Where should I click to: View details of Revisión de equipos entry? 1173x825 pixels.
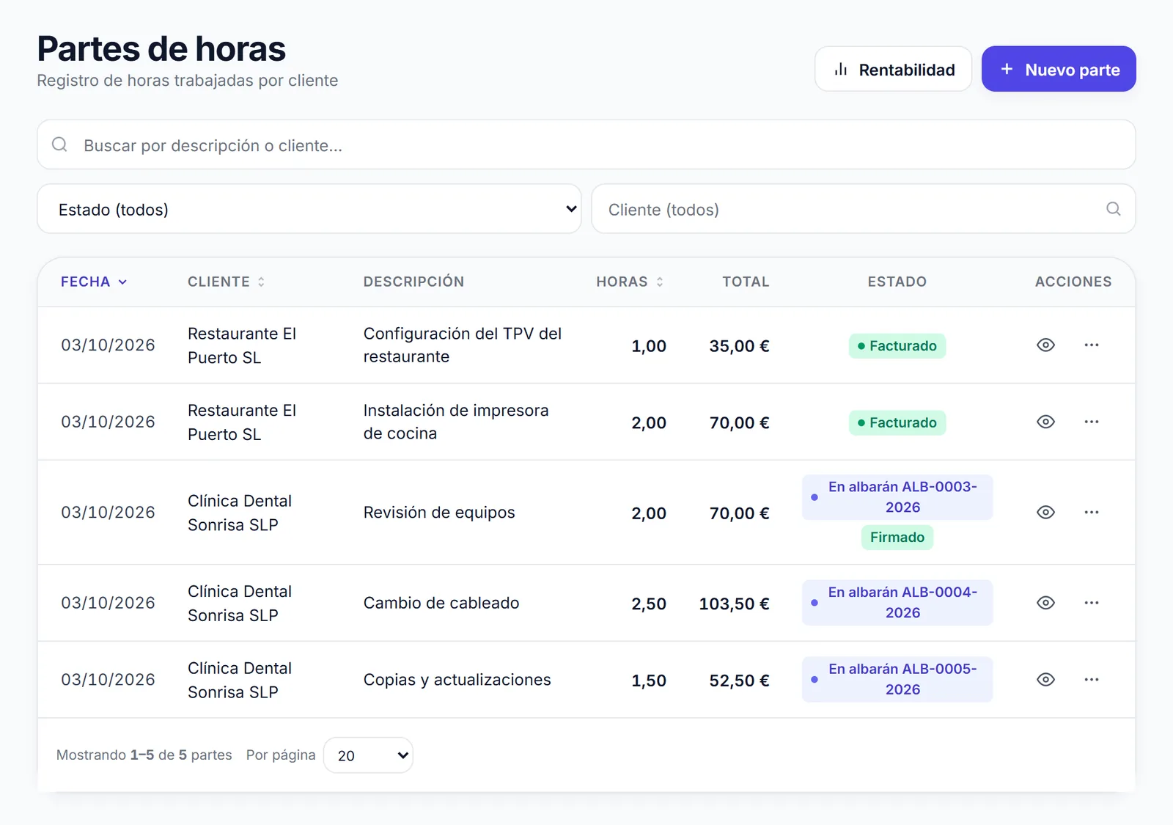coord(1045,512)
